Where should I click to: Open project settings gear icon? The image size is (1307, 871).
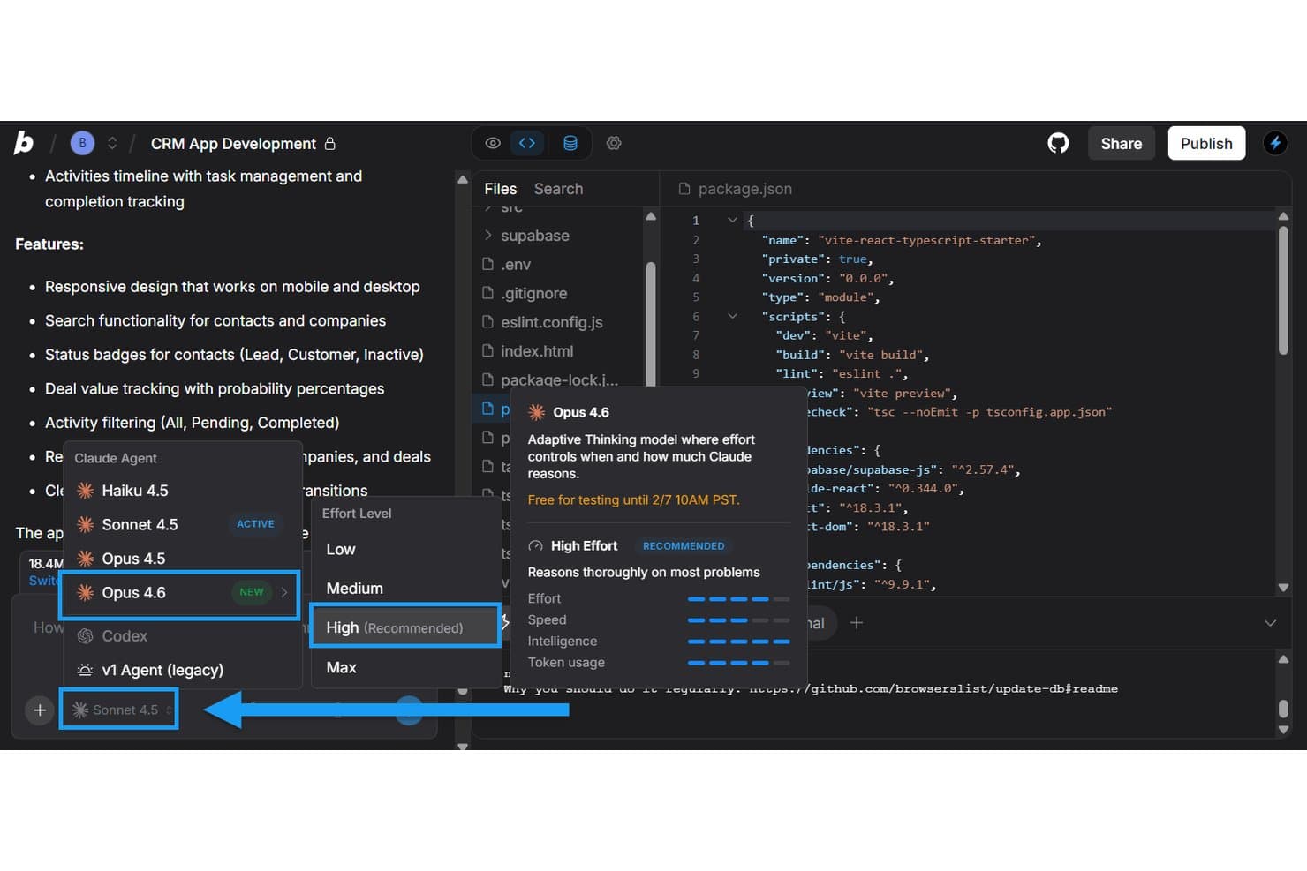(x=614, y=143)
